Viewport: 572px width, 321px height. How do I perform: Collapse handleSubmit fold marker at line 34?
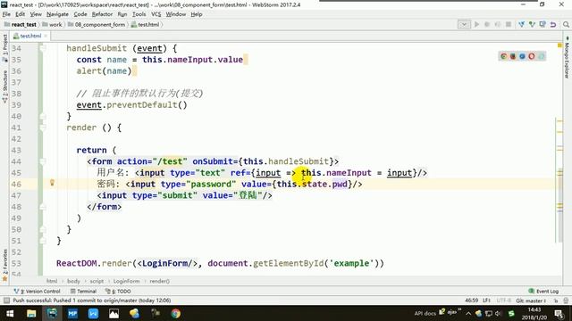point(43,48)
